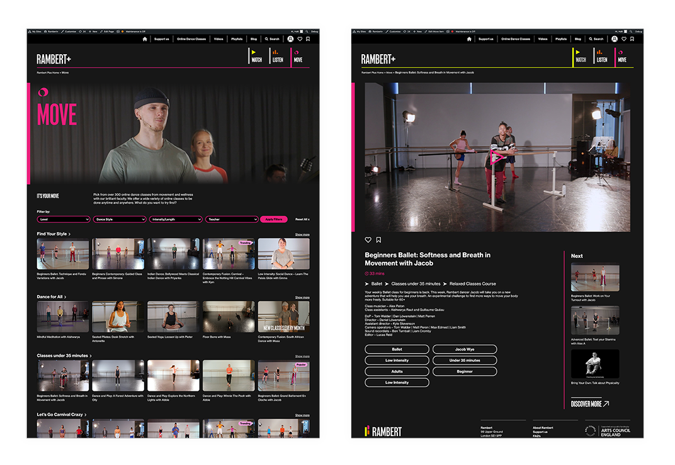Expand Let's Go Carnival Crazy section heading

(61, 415)
